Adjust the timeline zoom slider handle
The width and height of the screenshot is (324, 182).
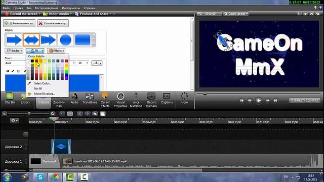pyautogui.click(x=29, y=114)
